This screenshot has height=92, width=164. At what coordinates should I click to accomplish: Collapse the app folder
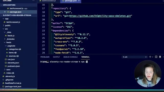point(4,19)
